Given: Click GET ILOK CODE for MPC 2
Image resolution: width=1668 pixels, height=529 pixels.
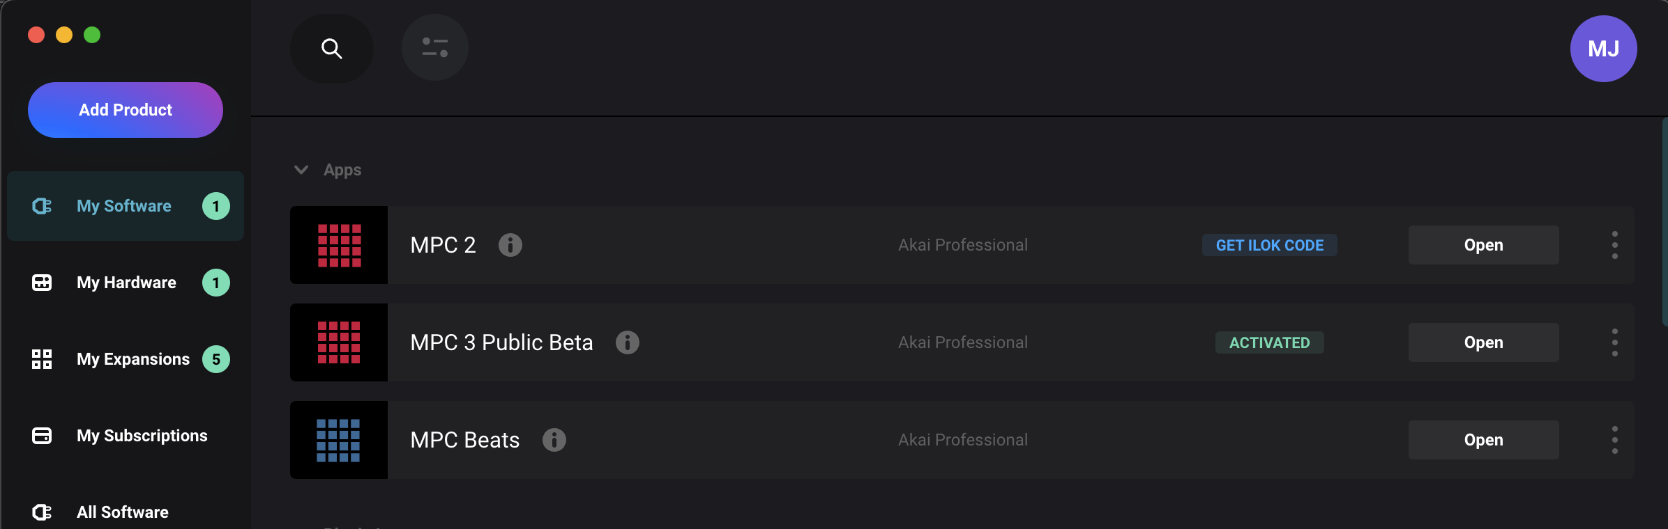Looking at the screenshot, I should pos(1270,245).
